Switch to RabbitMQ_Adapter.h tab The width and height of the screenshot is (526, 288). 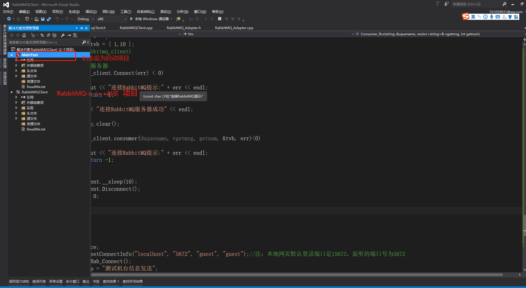pos(184,28)
